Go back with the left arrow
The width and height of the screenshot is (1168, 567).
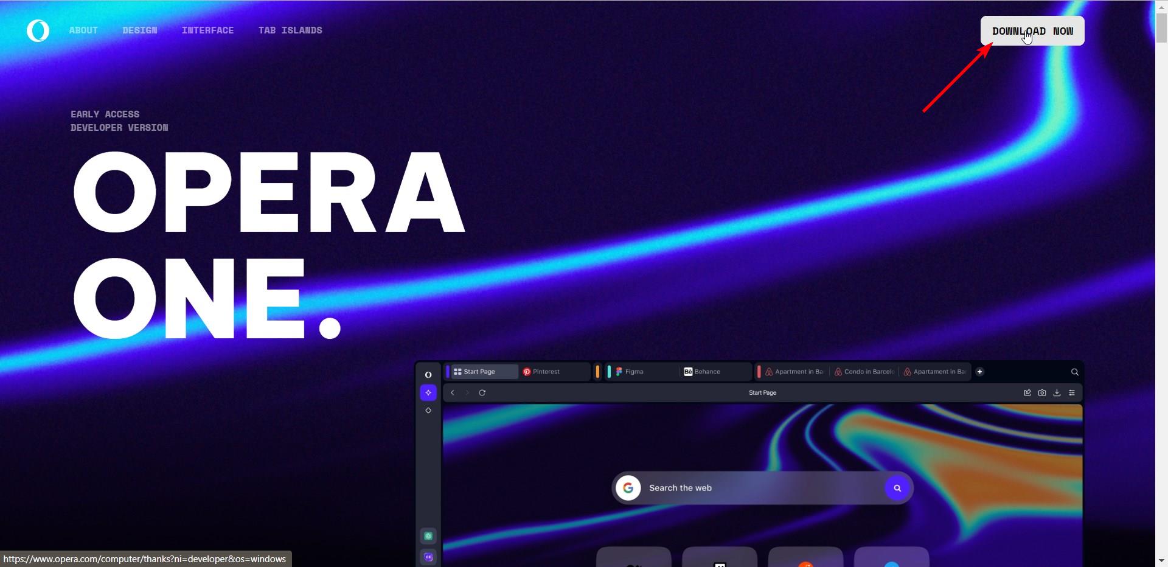(453, 393)
